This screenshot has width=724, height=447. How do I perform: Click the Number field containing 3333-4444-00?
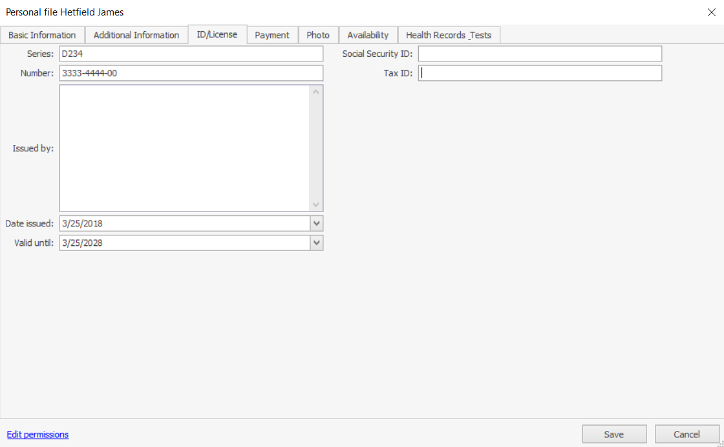click(191, 73)
